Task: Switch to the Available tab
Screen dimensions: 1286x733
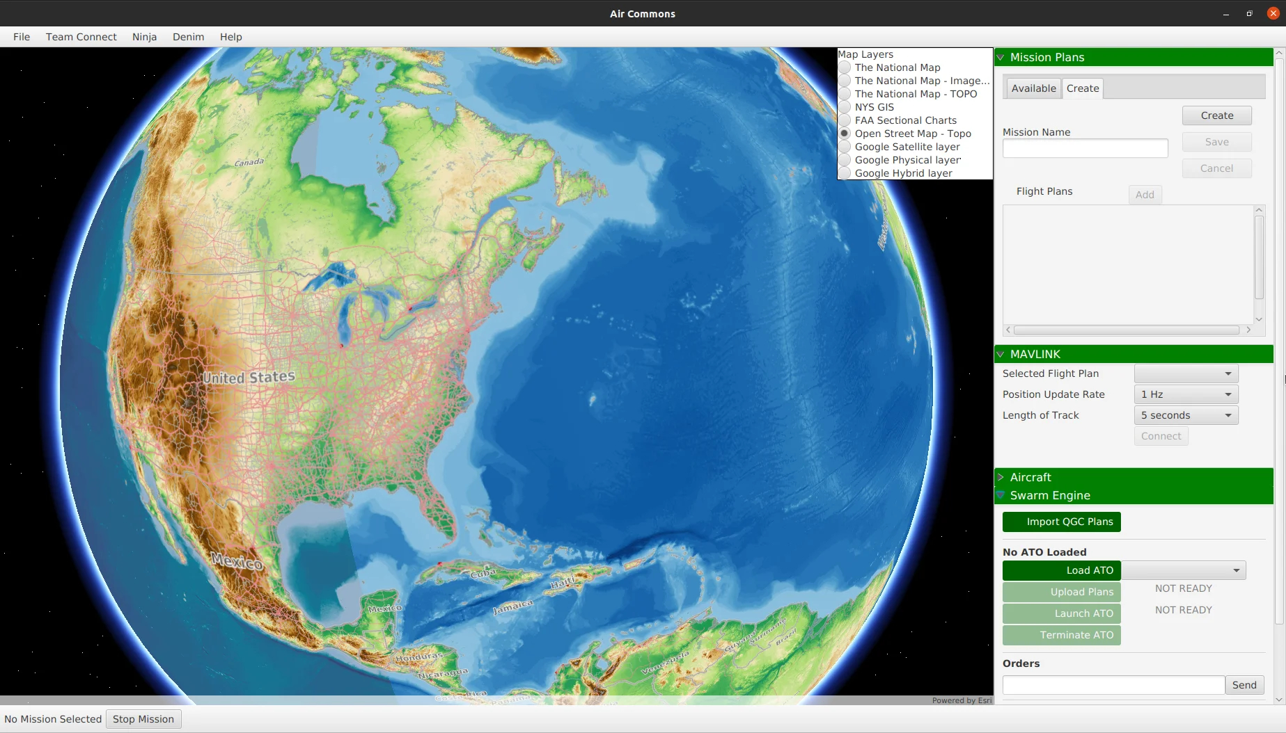Action: coord(1033,88)
